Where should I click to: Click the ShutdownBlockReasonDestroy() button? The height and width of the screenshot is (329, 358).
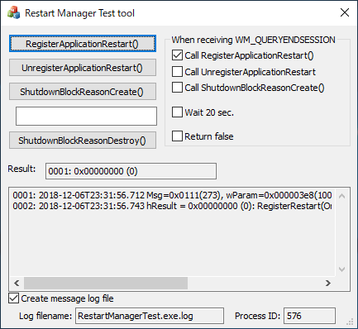coord(83,141)
